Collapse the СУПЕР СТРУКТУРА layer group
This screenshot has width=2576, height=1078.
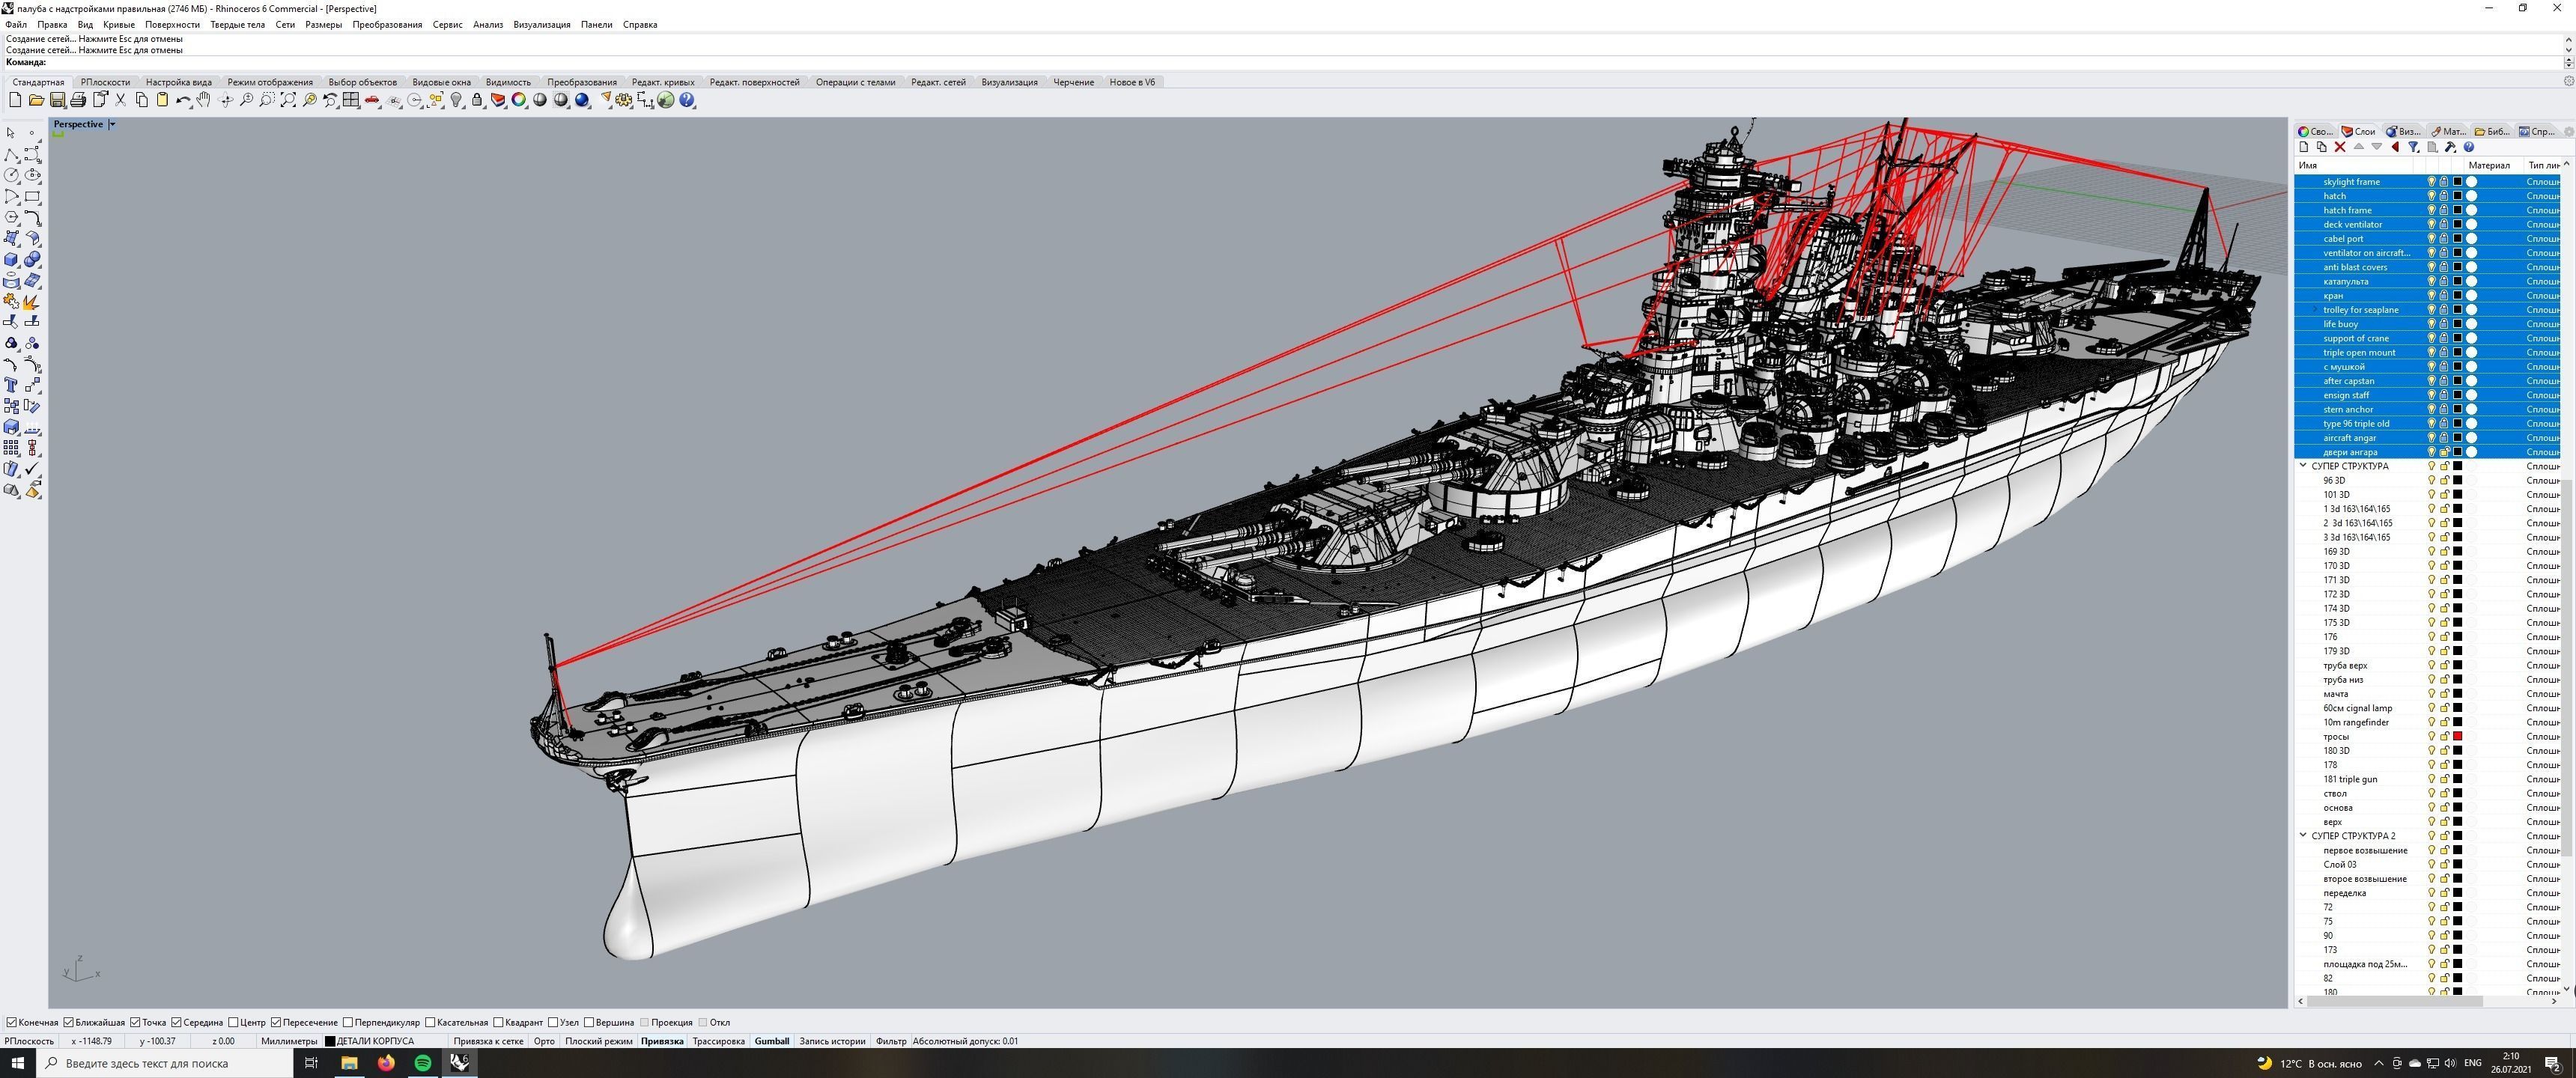(x=2303, y=466)
